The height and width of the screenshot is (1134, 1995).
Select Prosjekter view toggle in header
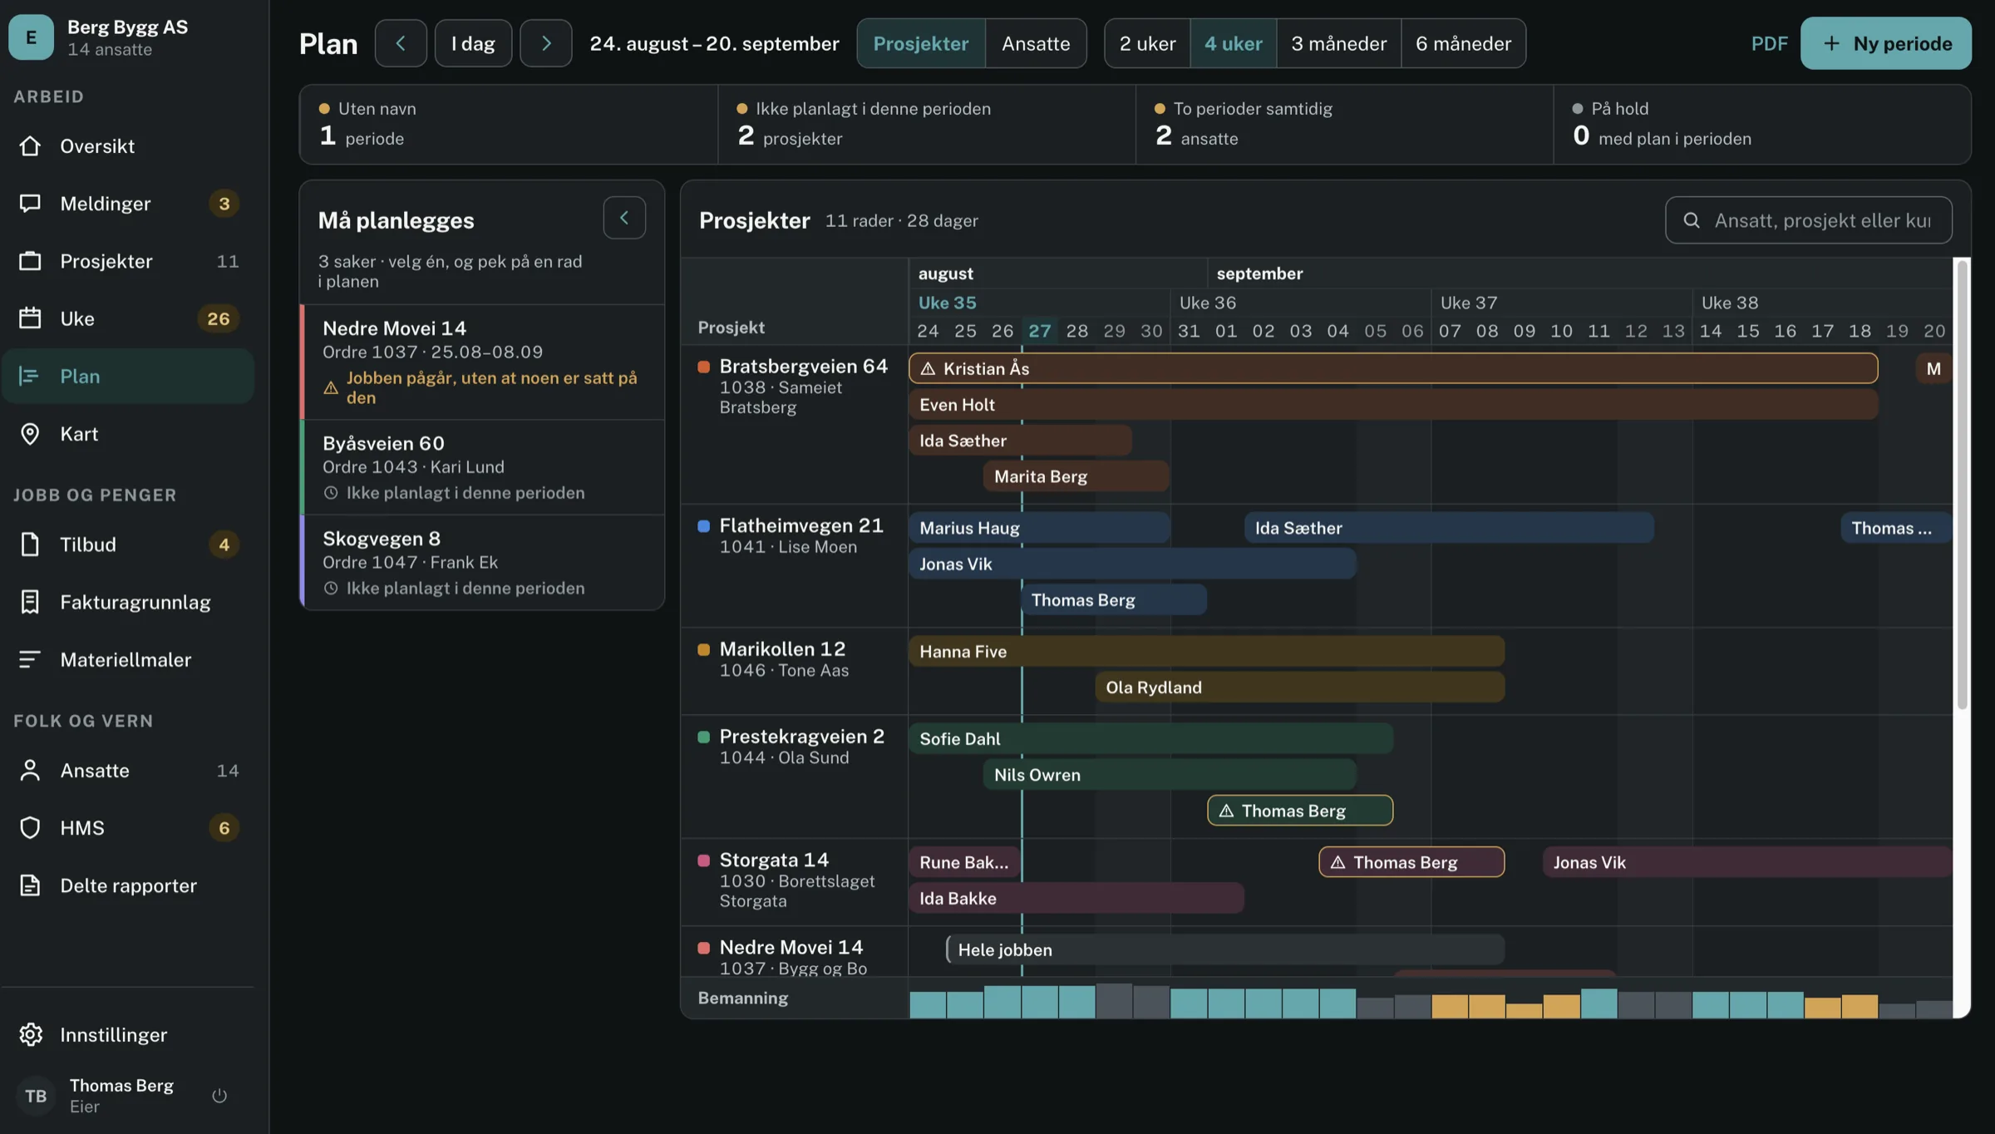coord(921,42)
